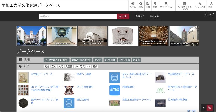216x112 pixels.
Task: Open 花岡萬舟の戦争画 link
Action: click(177, 100)
